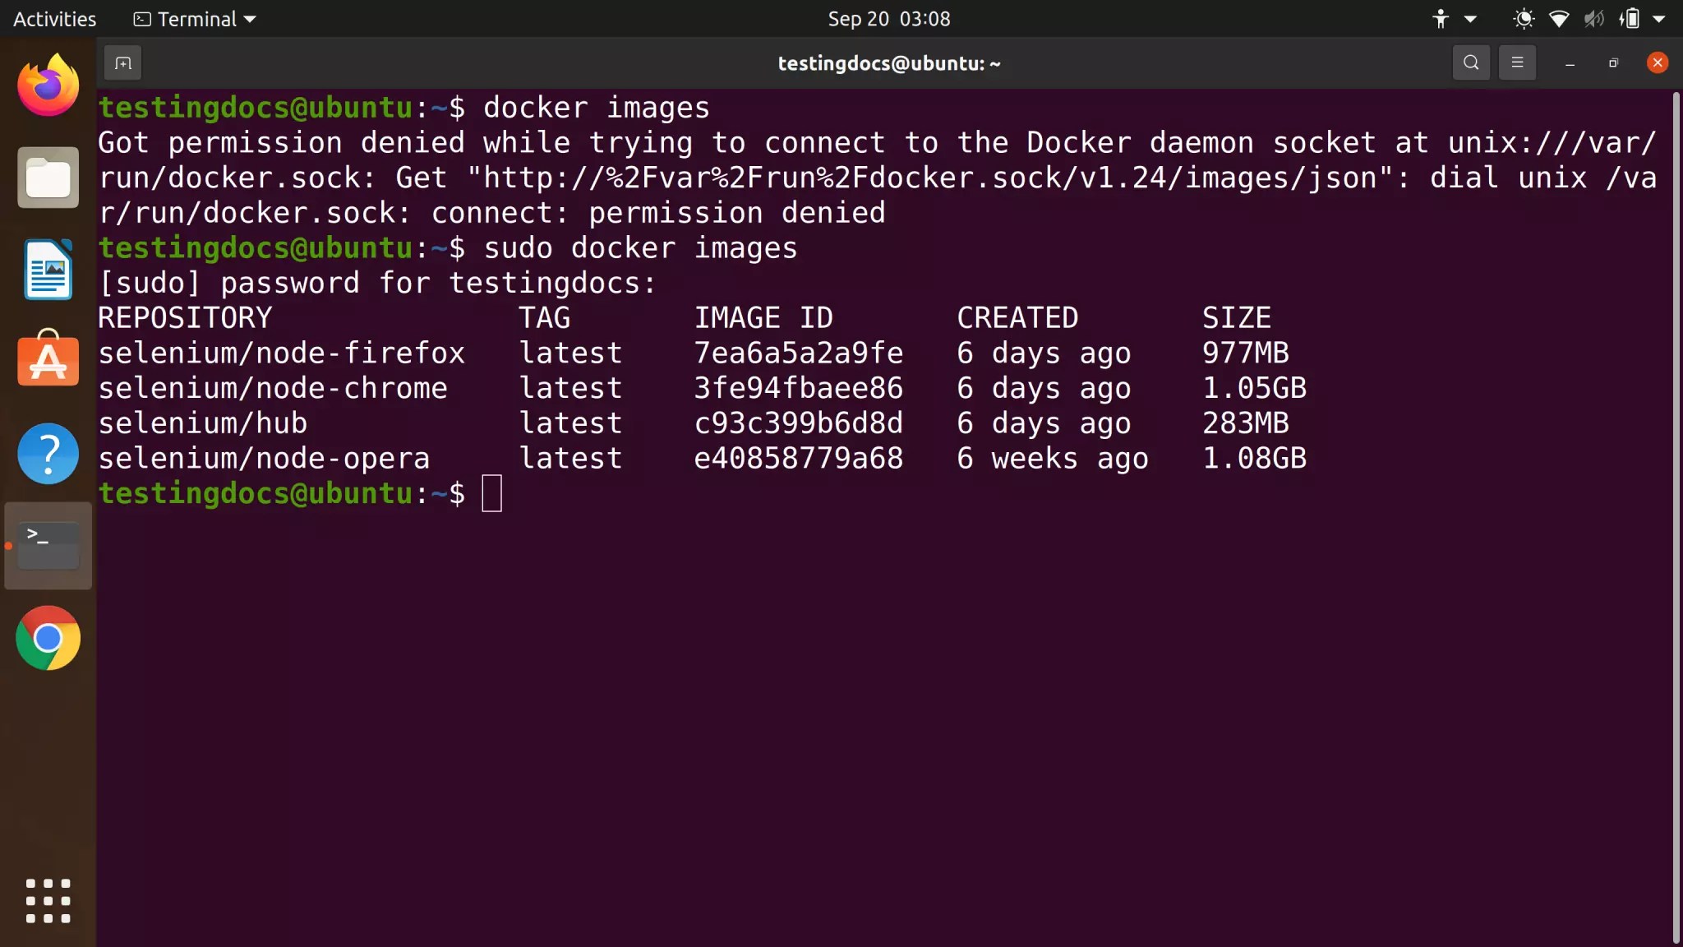Open a new terminal tab icon

[x=122, y=62]
